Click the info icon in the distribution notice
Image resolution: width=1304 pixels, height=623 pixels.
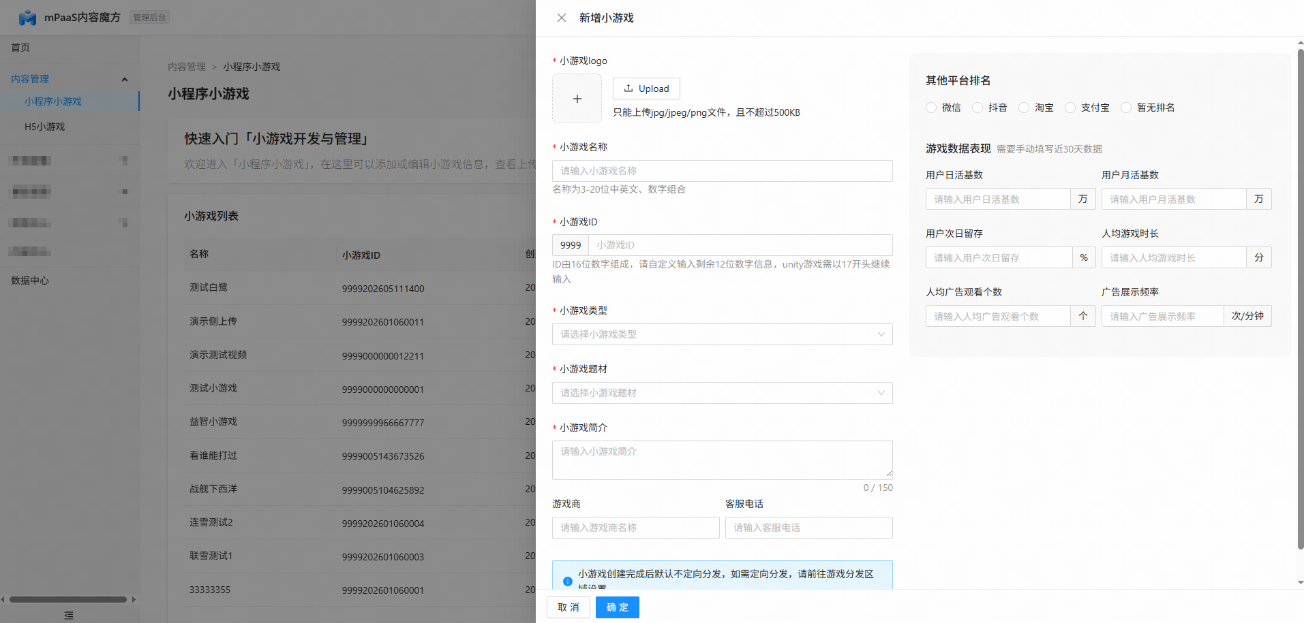567,581
